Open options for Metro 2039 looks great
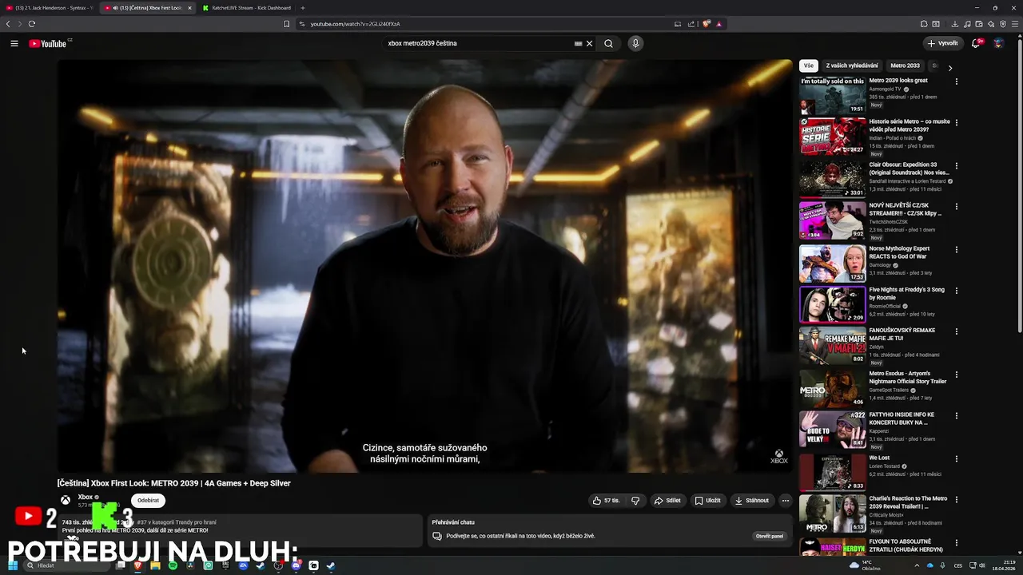The height and width of the screenshot is (575, 1023). pos(956,81)
